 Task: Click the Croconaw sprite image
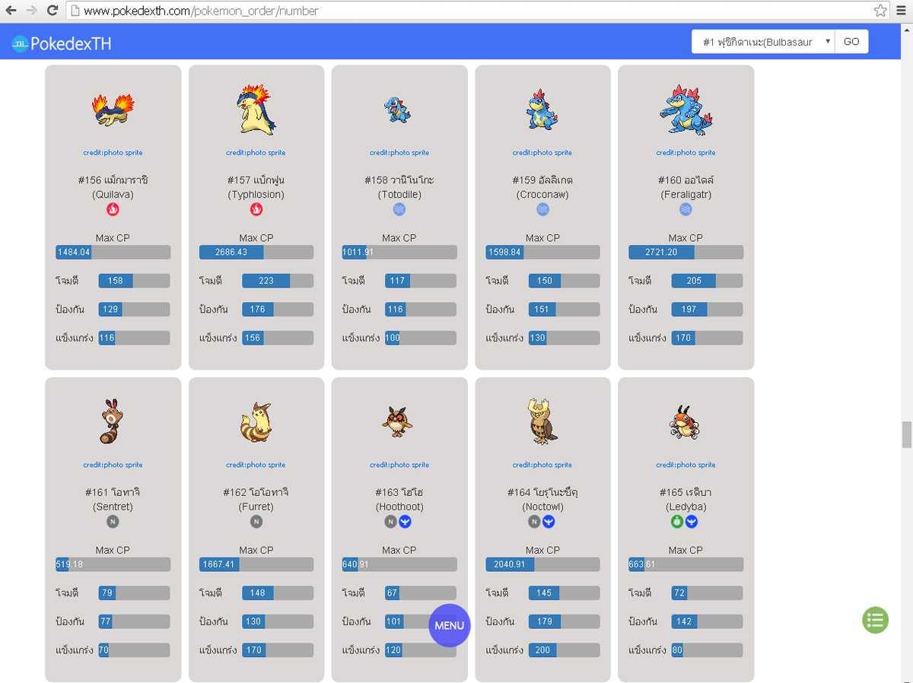542,109
